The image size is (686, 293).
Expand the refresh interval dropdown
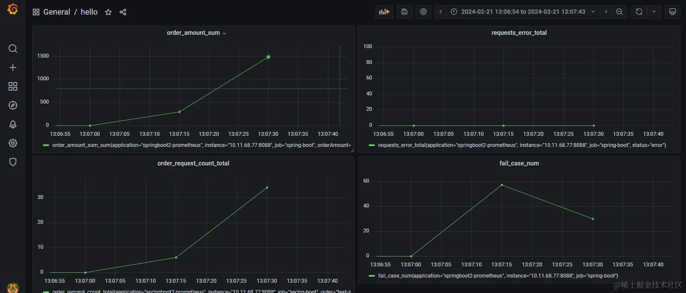coord(654,12)
